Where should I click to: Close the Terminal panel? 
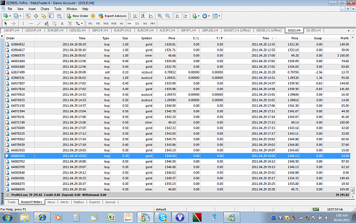[x=2, y=37]
